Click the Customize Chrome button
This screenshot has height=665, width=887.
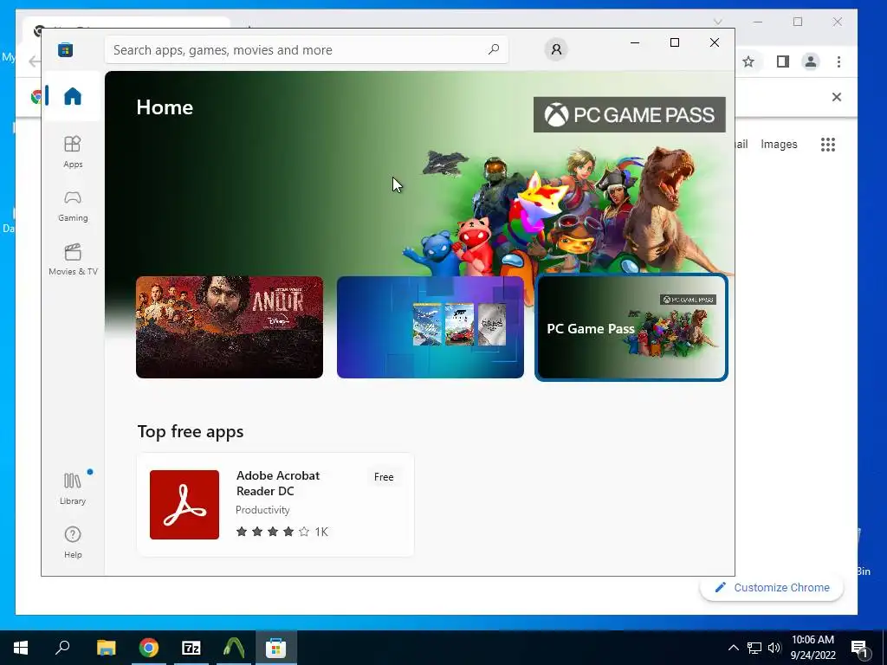pyautogui.click(x=772, y=588)
